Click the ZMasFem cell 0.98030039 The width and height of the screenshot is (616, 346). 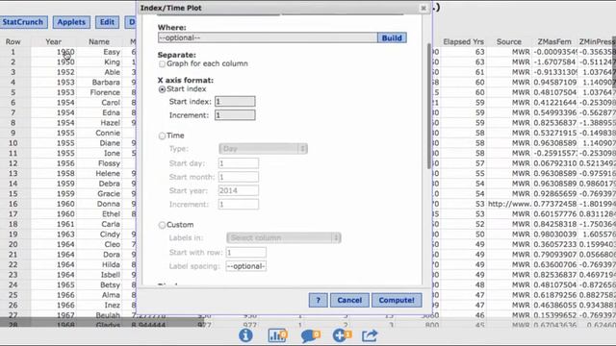click(x=555, y=235)
